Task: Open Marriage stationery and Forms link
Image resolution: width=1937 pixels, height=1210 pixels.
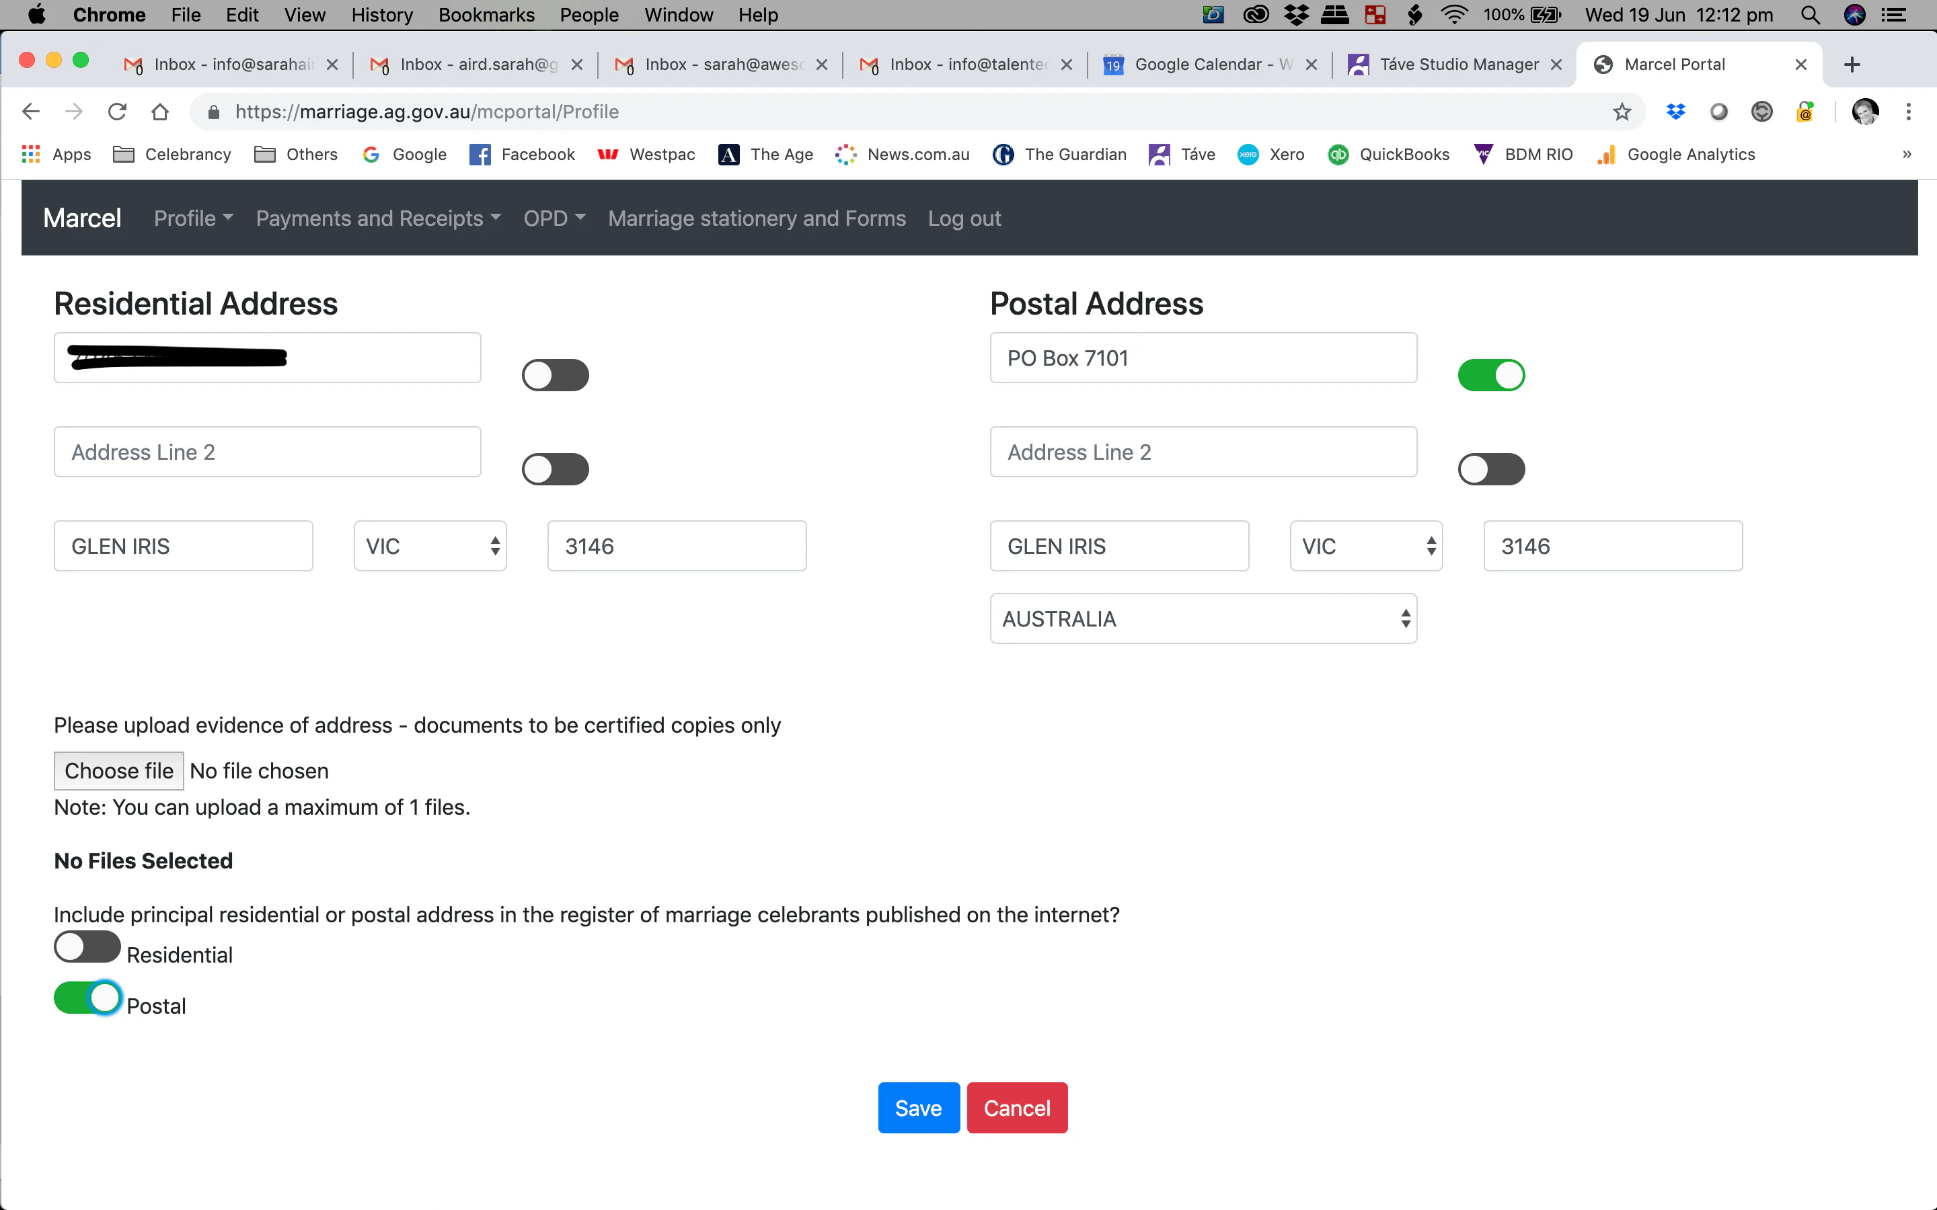Action: coord(757,218)
